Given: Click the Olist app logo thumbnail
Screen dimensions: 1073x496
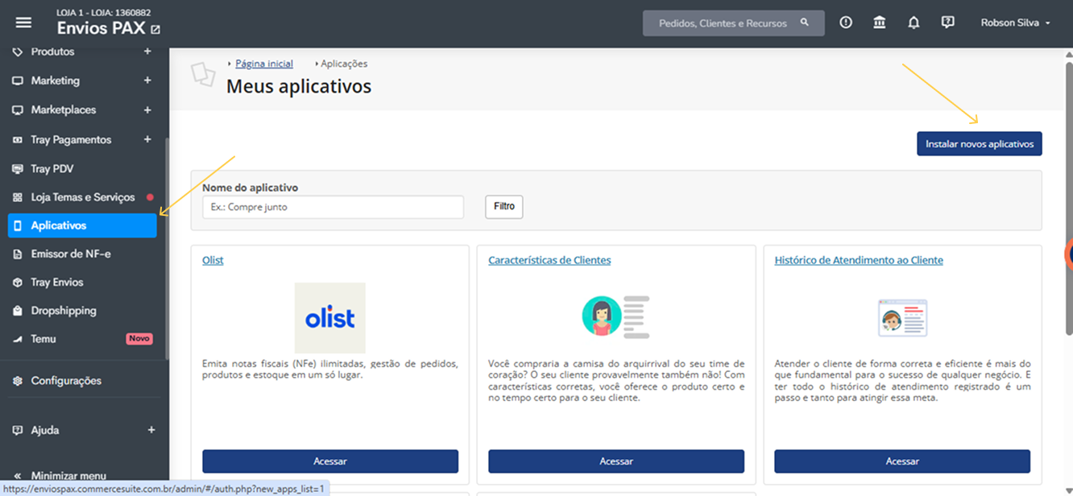Looking at the screenshot, I should (329, 318).
